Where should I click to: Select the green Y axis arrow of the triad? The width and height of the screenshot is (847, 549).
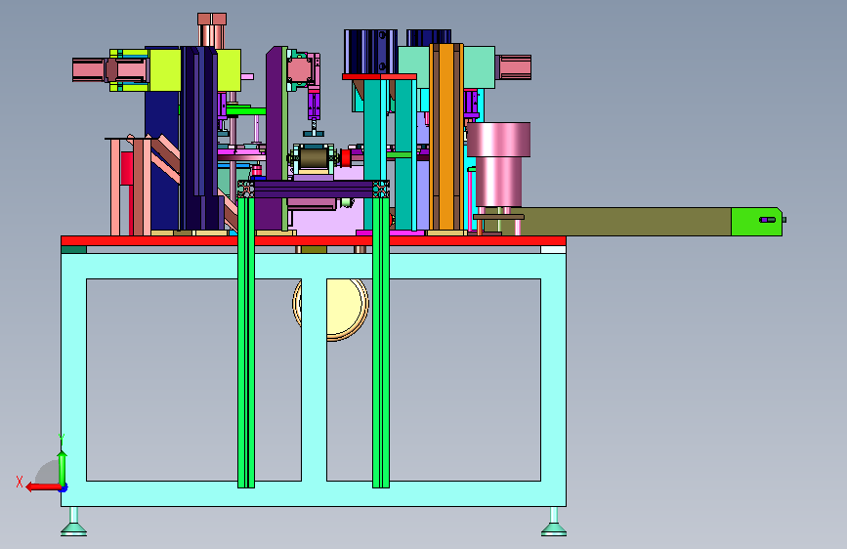pos(63,469)
